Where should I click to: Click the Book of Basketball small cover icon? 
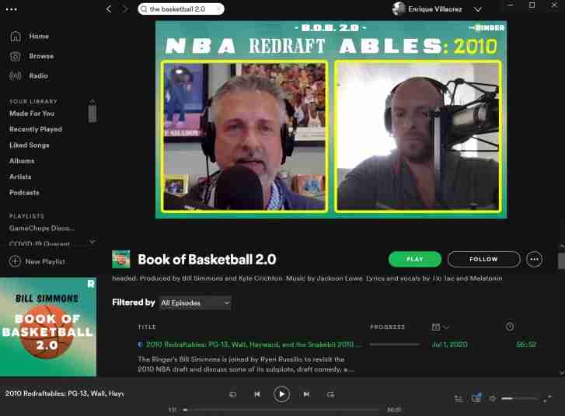pyautogui.click(x=121, y=259)
